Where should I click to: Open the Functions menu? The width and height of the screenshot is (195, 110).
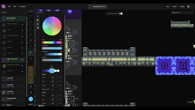pos(22,6)
